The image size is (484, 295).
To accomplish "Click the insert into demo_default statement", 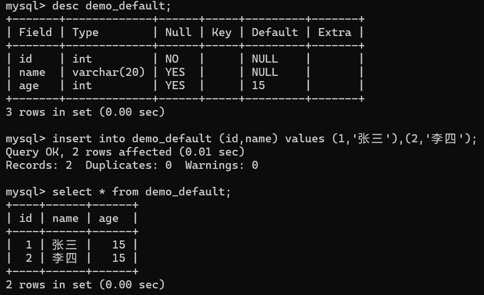I will point(265,138).
